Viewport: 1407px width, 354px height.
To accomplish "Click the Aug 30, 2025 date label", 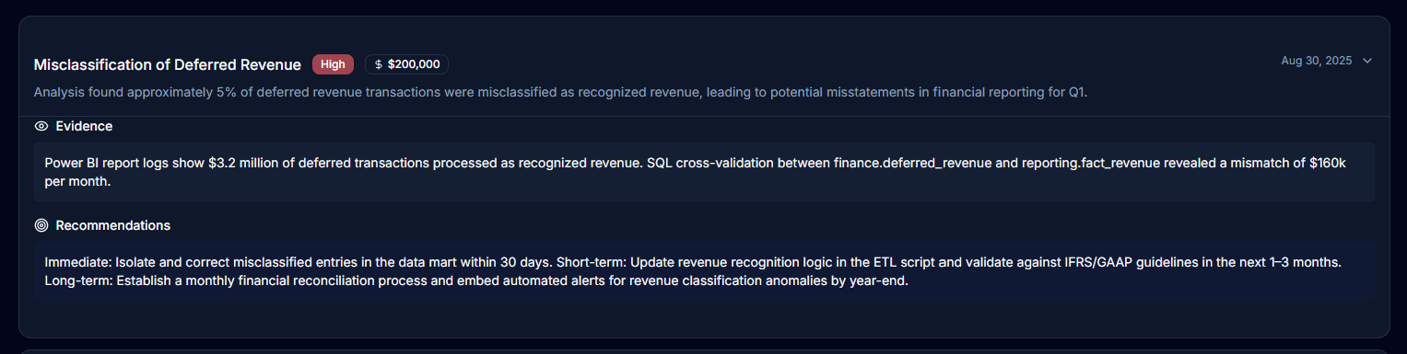I will point(1316,61).
